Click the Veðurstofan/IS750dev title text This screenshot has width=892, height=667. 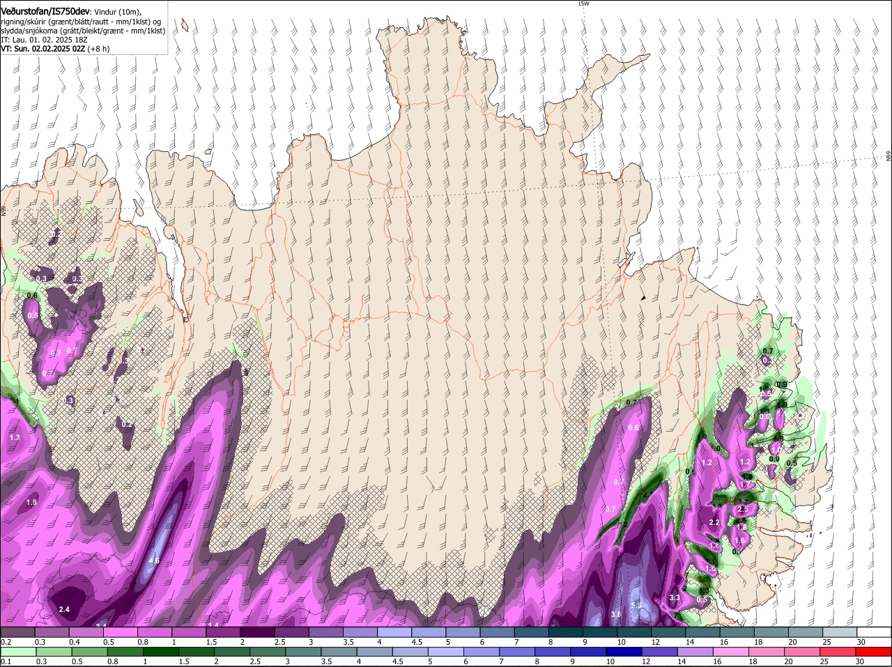tap(45, 10)
